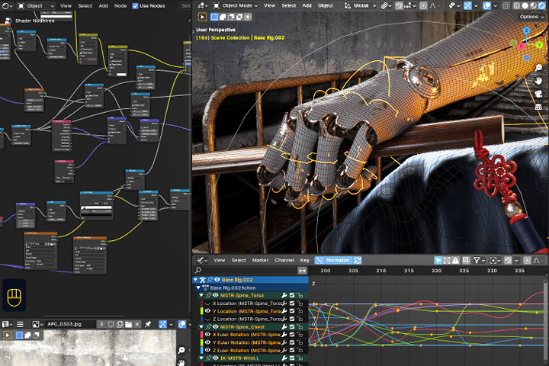Open the Options button in viewport
This screenshot has height=366, width=549.
(531, 17)
